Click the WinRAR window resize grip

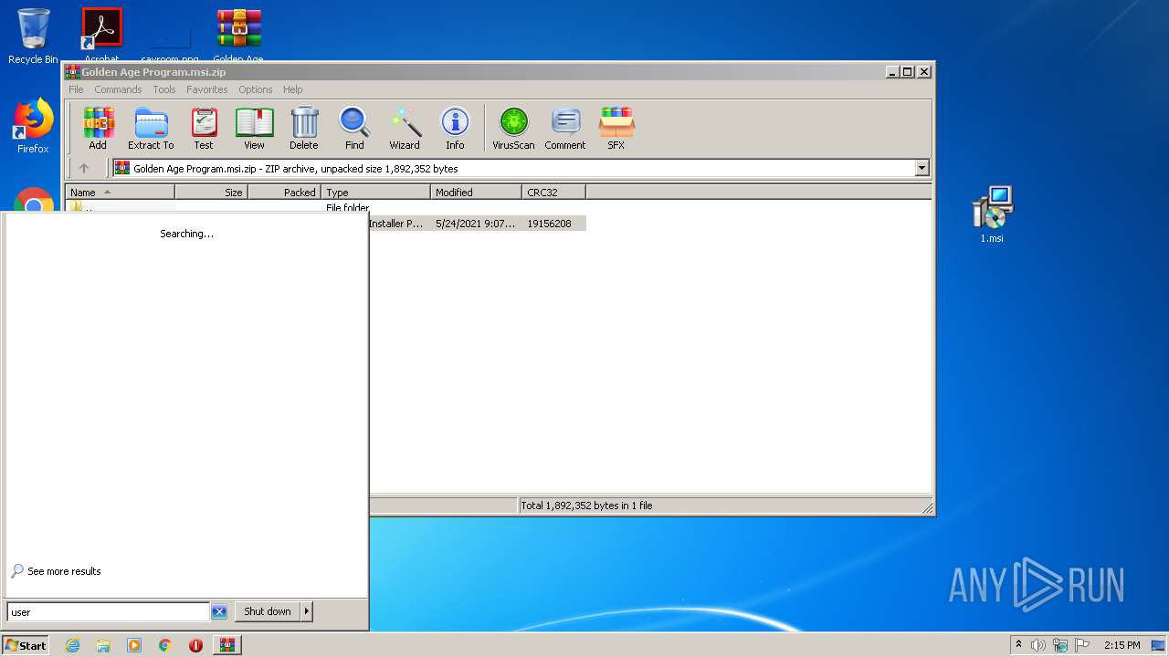click(927, 507)
